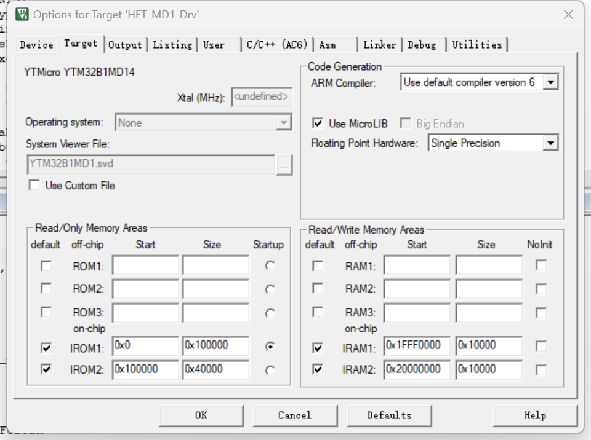Browse for System Viewer File with ellipsis button
Image resolution: width=591 pixels, height=440 pixels.
click(x=284, y=165)
